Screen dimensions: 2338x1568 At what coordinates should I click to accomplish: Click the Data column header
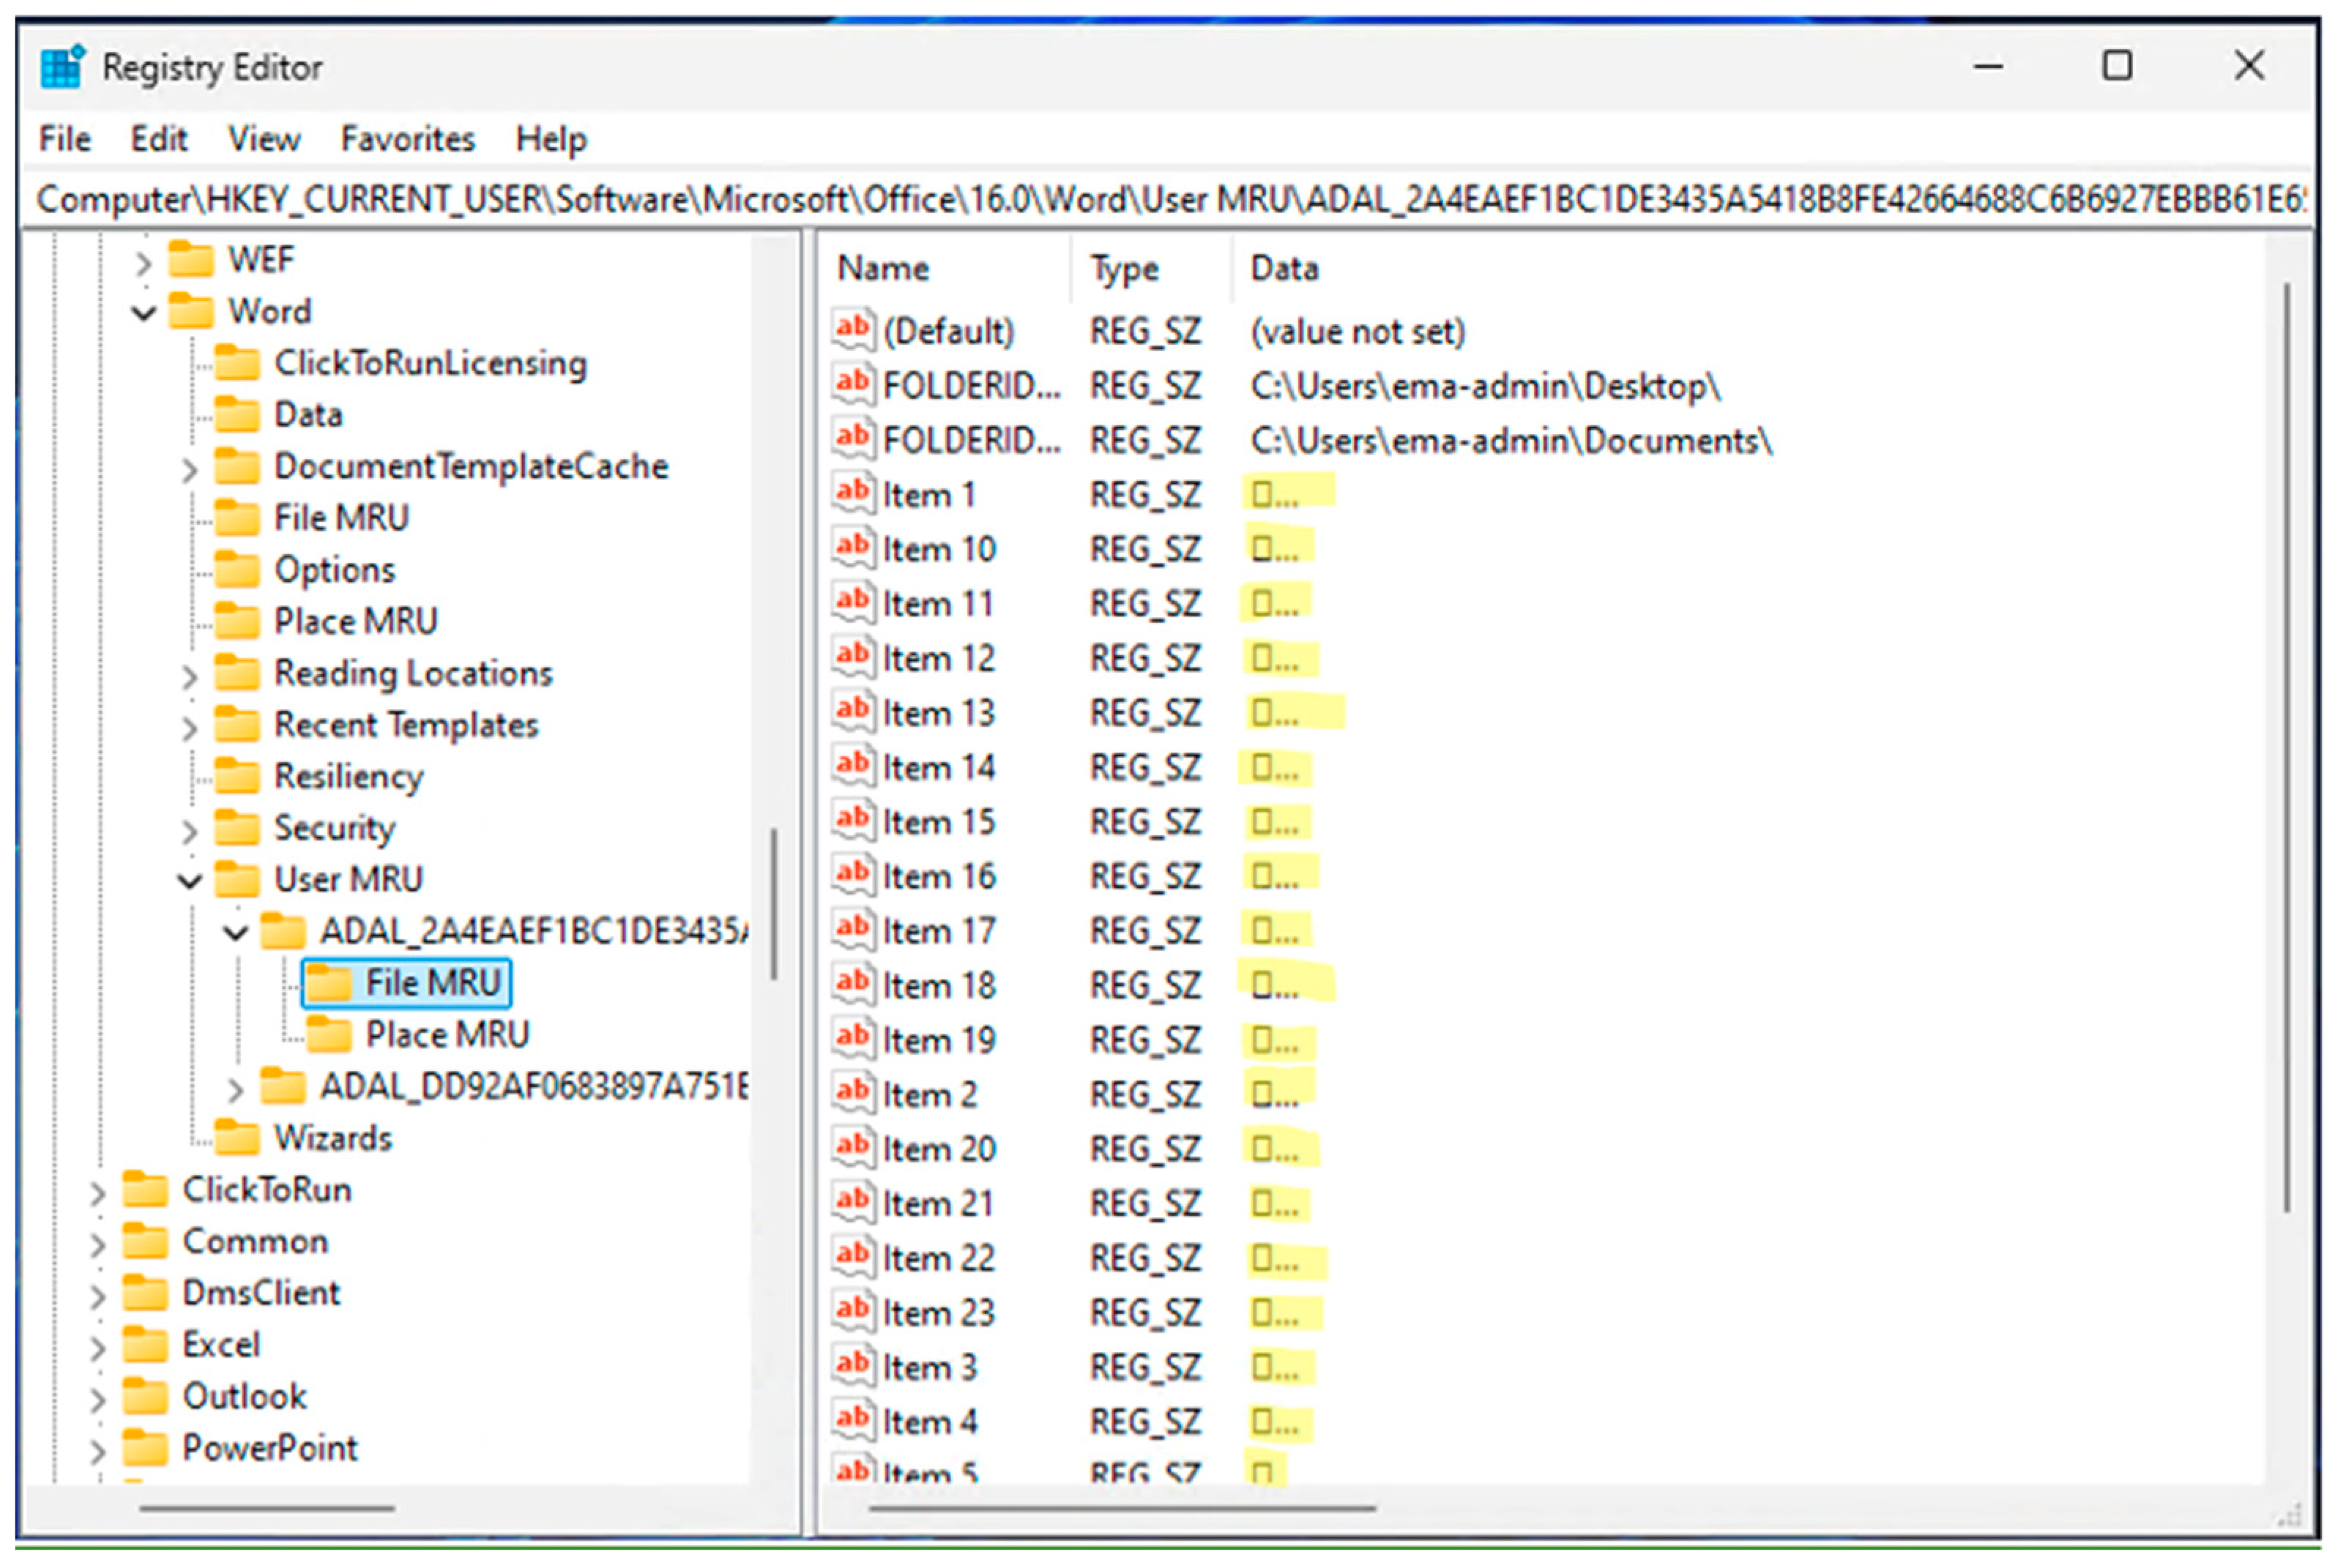(x=1284, y=269)
